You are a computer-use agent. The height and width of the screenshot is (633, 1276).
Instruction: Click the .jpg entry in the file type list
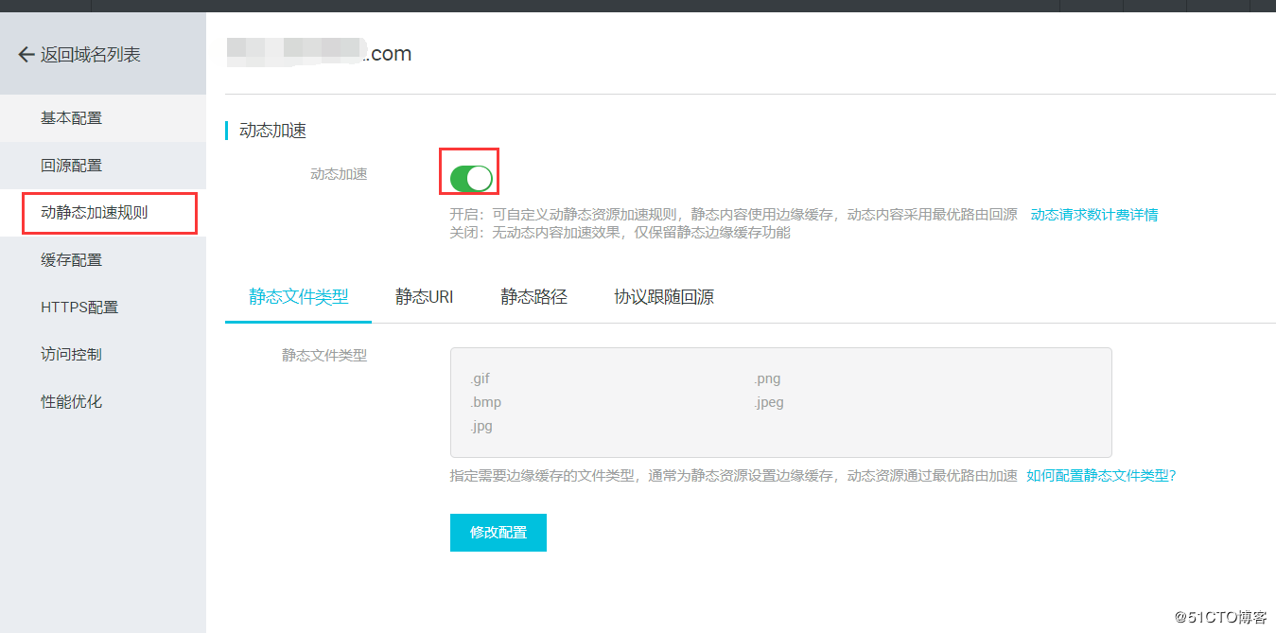[x=481, y=426]
